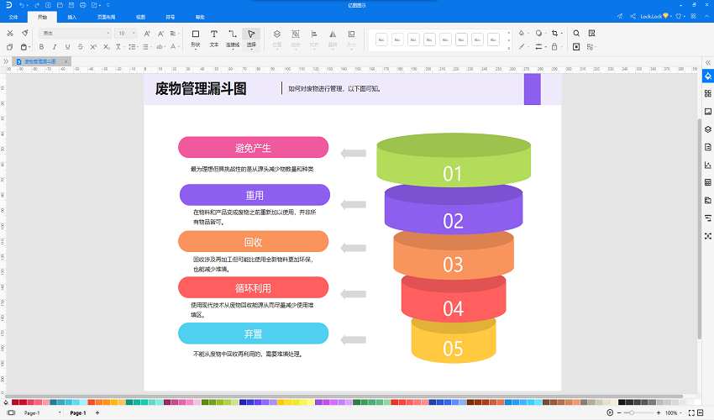
Task: Decrease the font size
Action: pyautogui.click(x=160, y=34)
